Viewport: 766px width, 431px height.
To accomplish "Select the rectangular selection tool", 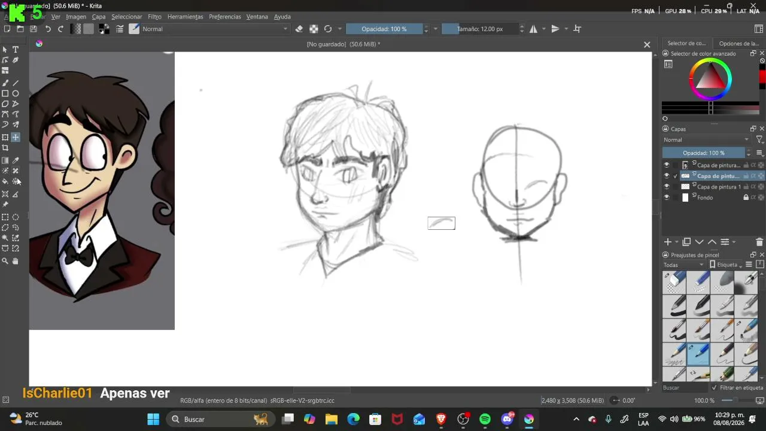I will coord(5,217).
